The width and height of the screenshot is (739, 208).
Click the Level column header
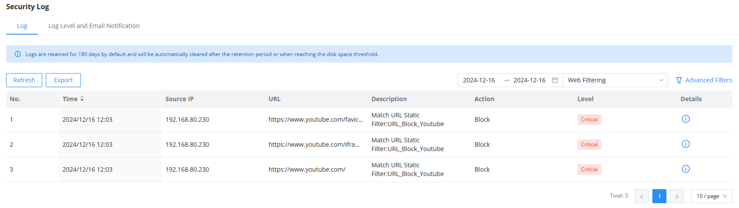[585, 99]
